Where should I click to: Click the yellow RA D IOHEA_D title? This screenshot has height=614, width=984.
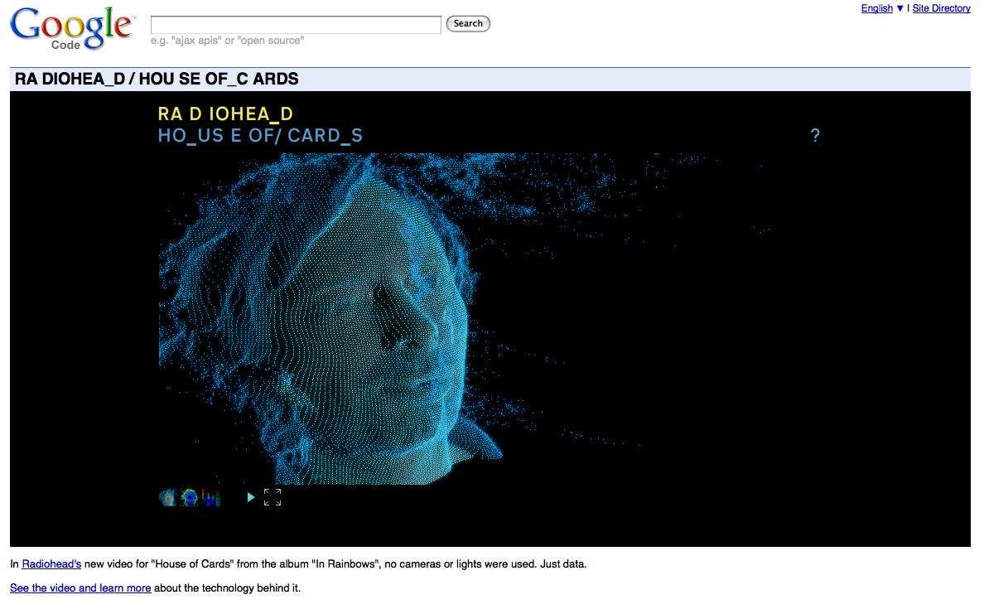225,114
